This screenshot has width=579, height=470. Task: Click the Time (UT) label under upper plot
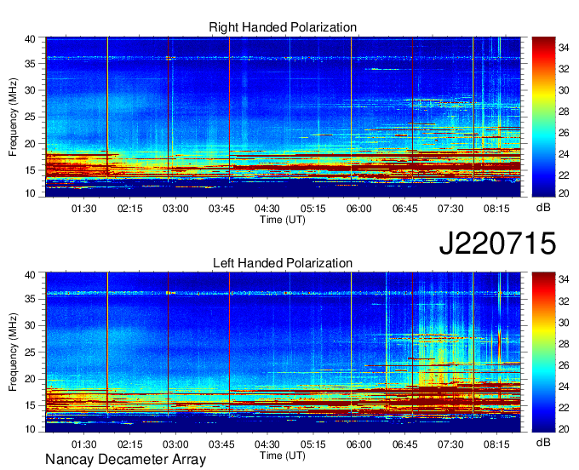pyautogui.click(x=283, y=220)
